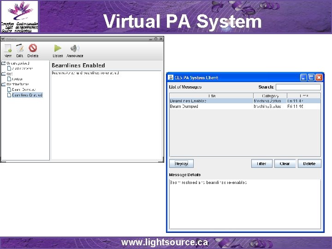Click the Beamlines Enabled heading in editor
Screen dimensions: 332x249
(x=78, y=65)
